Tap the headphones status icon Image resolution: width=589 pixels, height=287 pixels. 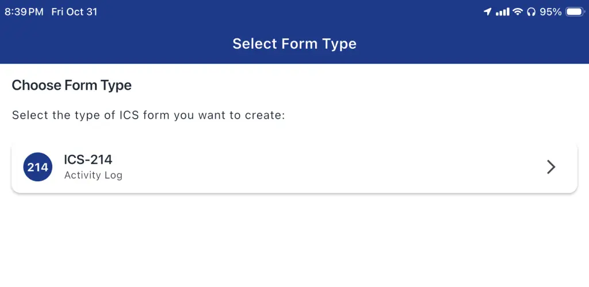pos(531,12)
